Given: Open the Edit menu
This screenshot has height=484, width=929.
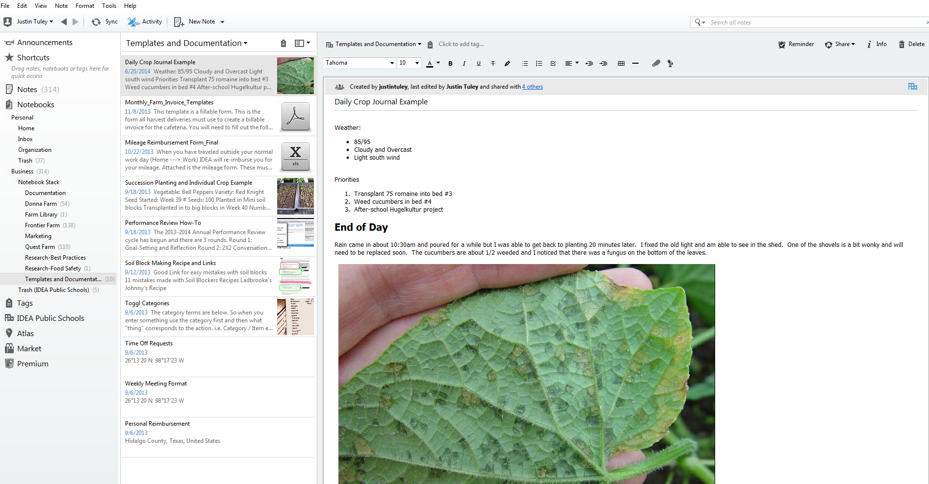Looking at the screenshot, I should click(x=22, y=6).
